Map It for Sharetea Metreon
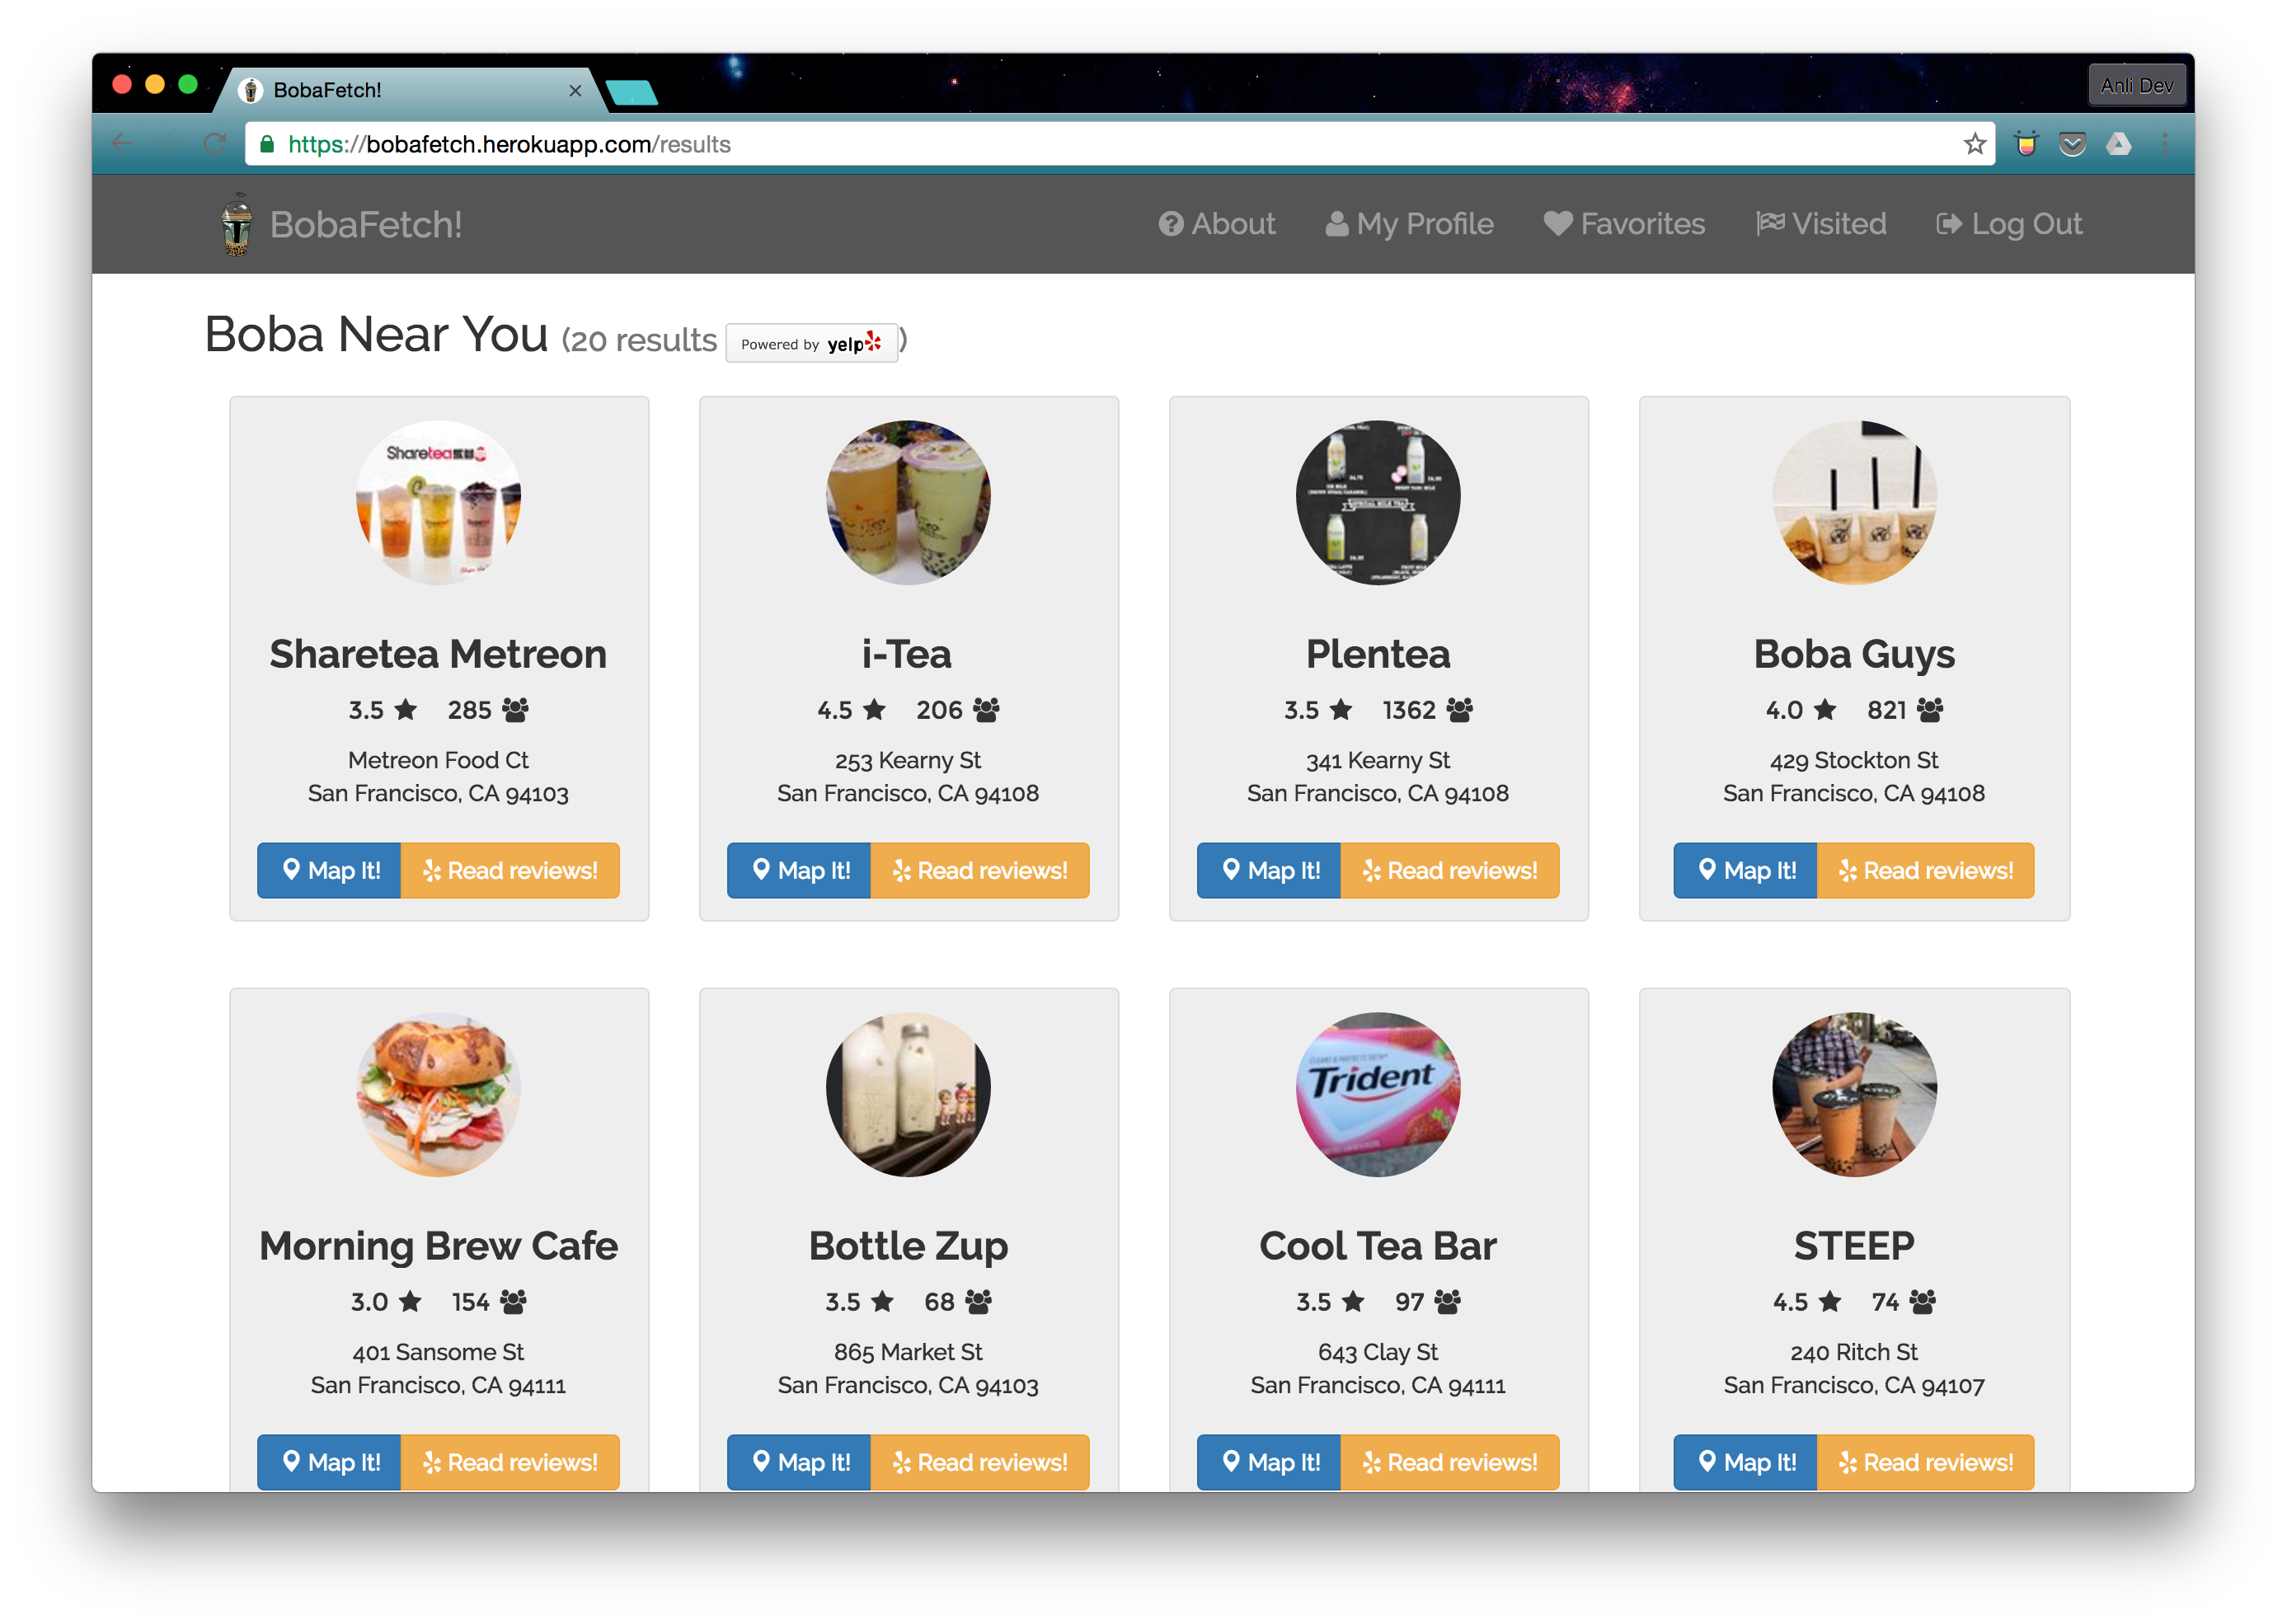2287x1624 pixels. pos(330,870)
